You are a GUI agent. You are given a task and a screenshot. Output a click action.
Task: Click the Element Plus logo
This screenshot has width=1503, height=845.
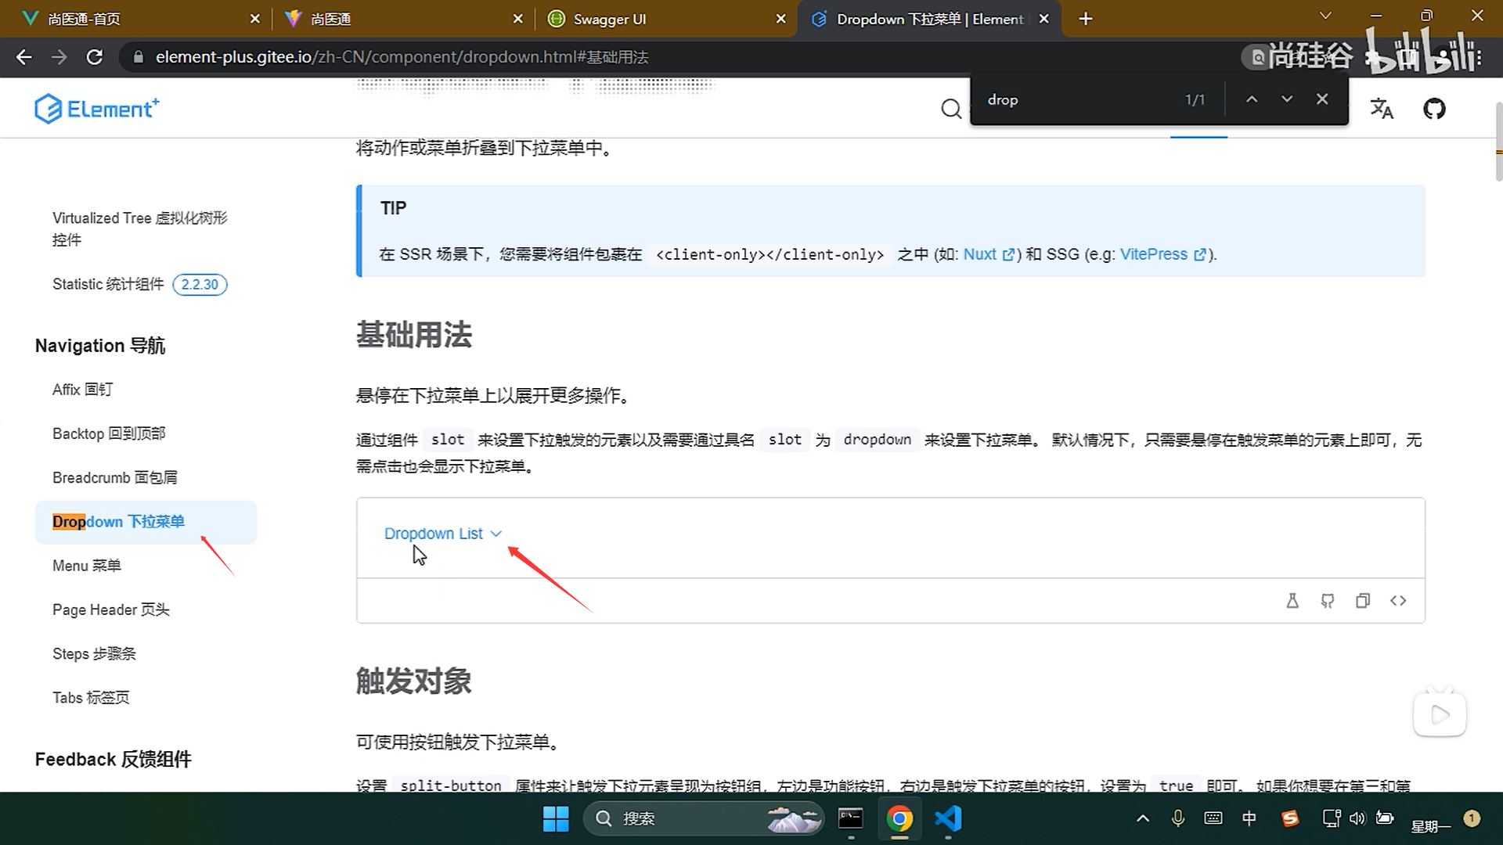click(96, 108)
